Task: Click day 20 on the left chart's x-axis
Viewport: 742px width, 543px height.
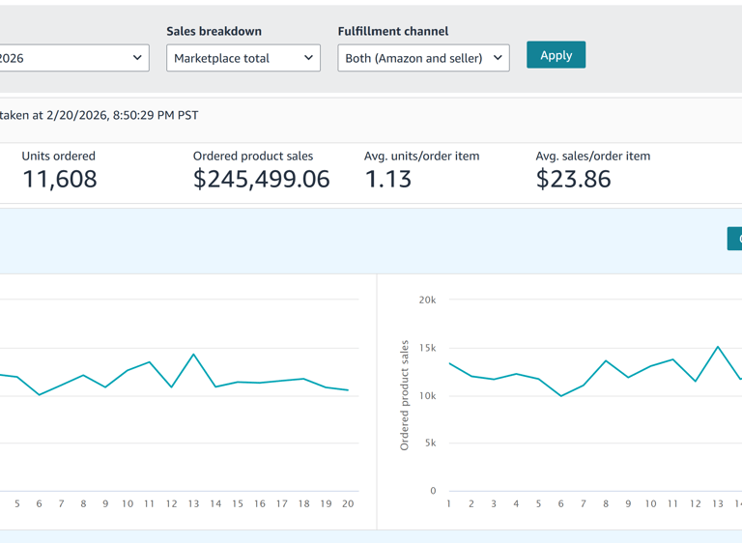Action: point(348,503)
